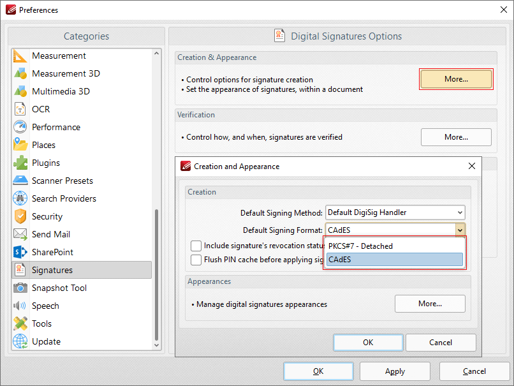Cancel the Creation and Appearance dialog
The image size is (514, 386).
pos(441,343)
